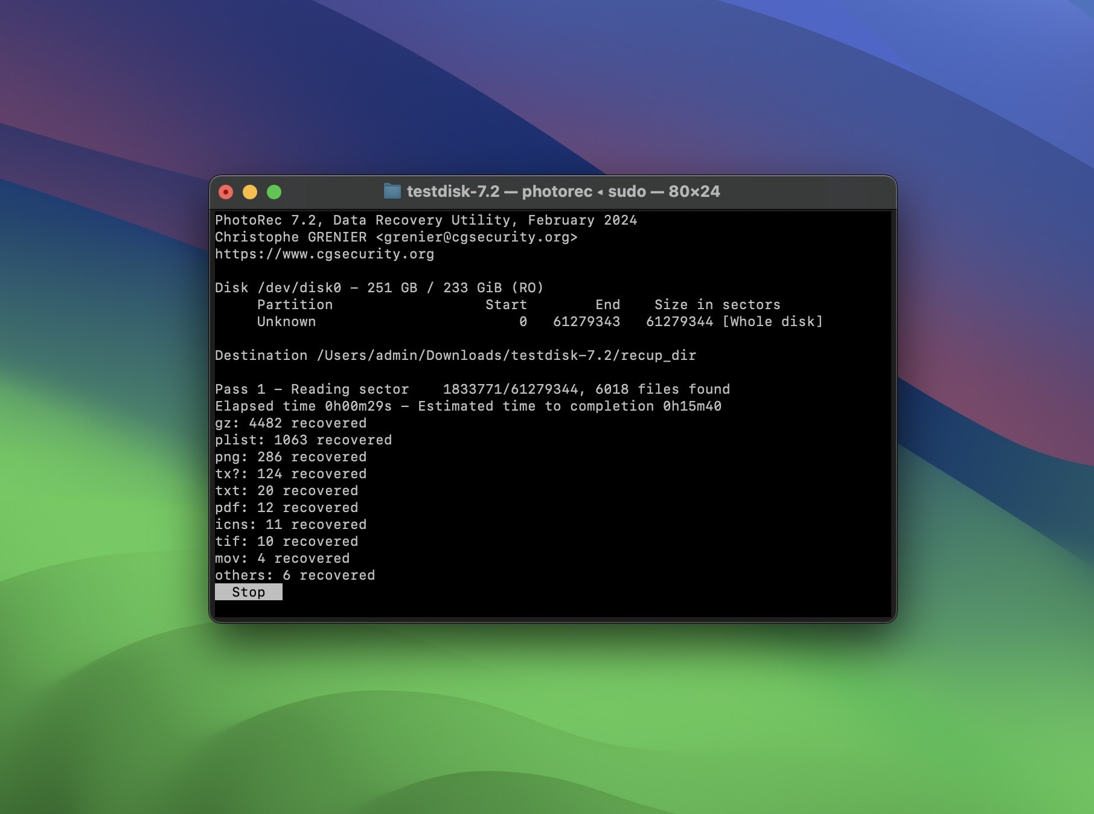Click the 'png: 286 recovered' line
Screen dimensions: 1094x814
[x=290, y=457]
